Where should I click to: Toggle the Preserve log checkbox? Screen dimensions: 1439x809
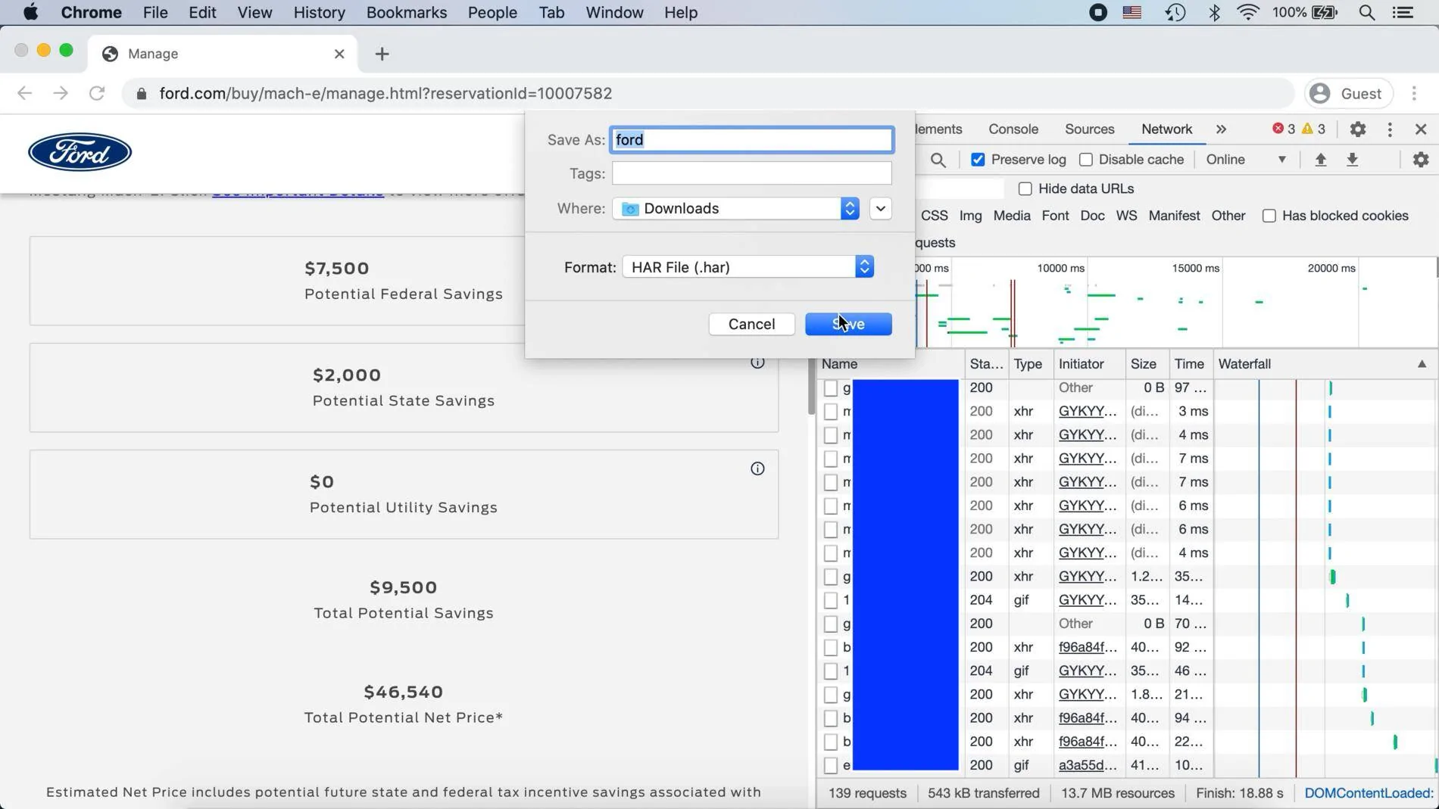pyautogui.click(x=978, y=160)
